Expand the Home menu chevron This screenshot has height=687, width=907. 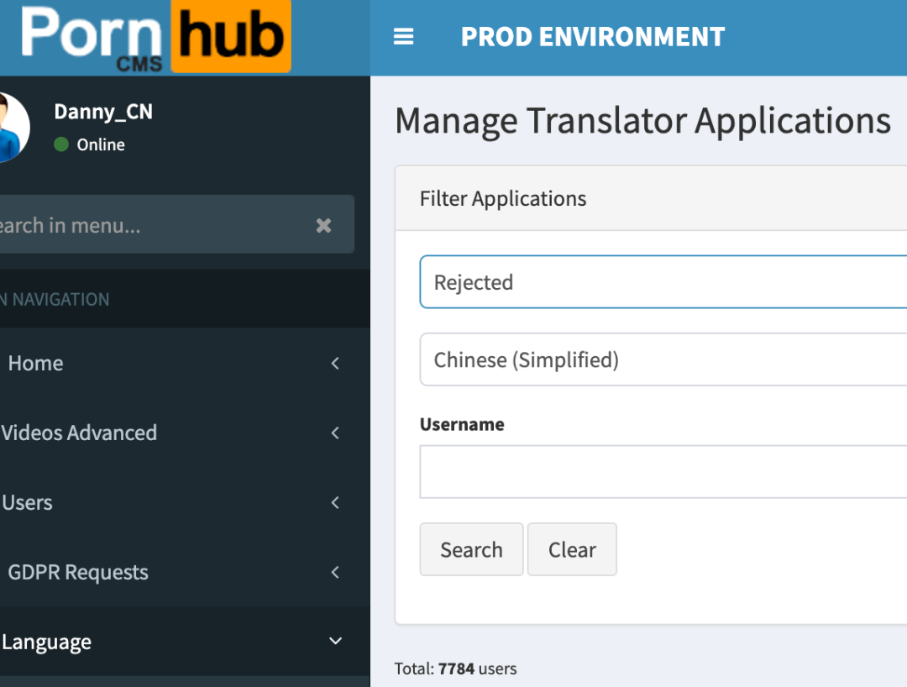click(335, 364)
